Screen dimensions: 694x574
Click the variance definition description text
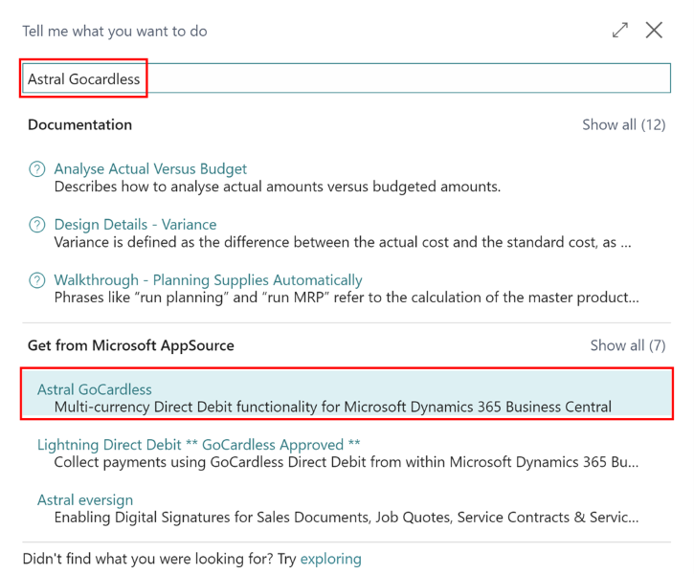(342, 242)
